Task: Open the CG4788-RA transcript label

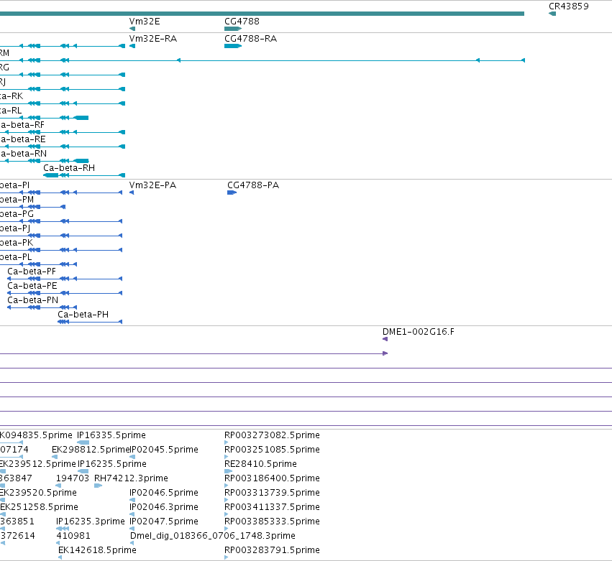Action: (x=250, y=39)
